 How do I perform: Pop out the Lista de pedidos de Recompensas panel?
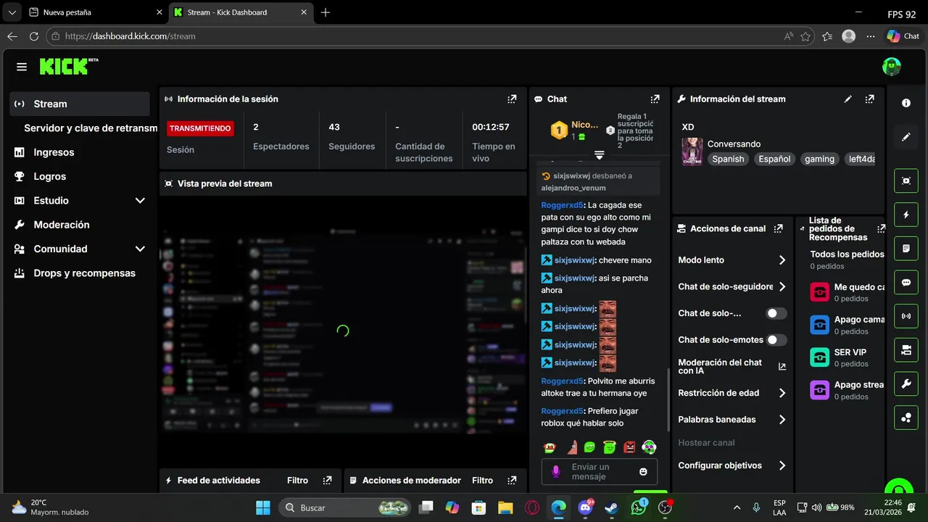coord(881,228)
